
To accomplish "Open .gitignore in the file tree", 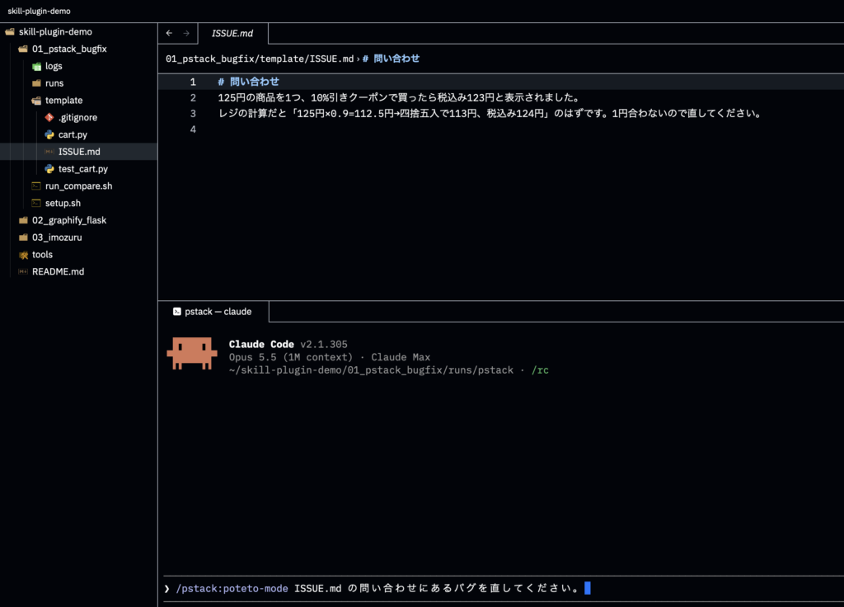I will [78, 117].
